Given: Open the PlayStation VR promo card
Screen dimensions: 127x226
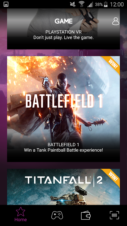Looking at the screenshot, I should [x=63, y=29].
